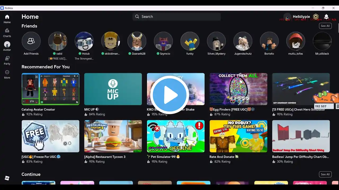The height and width of the screenshot is (190, 339).
Task: Open friend Boris4o's avatar
Action: [269, 41]
